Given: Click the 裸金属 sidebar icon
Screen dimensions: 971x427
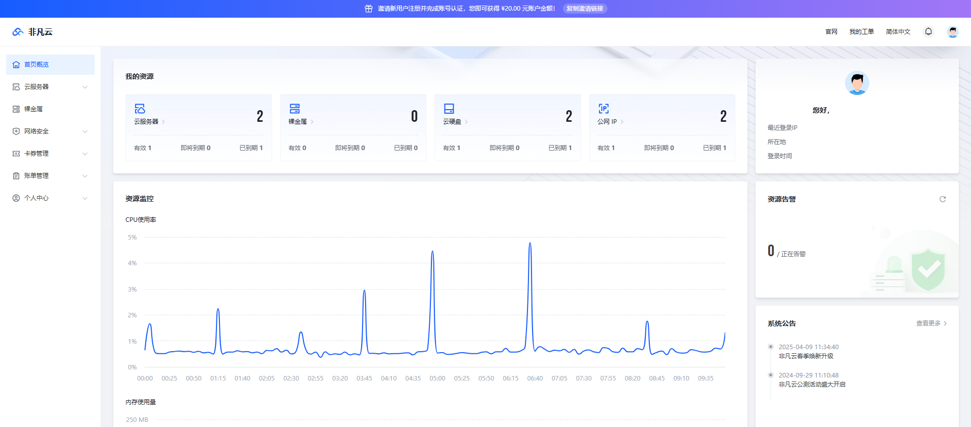Looking at the screenshot, I should click(16, 109).
